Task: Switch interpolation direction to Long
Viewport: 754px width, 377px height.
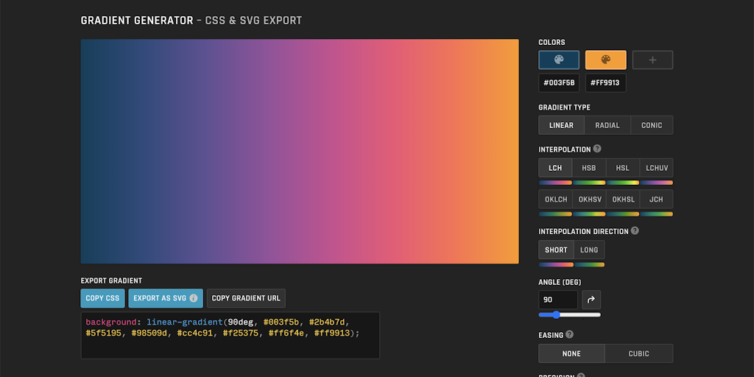Action: (x=589, y=250)
